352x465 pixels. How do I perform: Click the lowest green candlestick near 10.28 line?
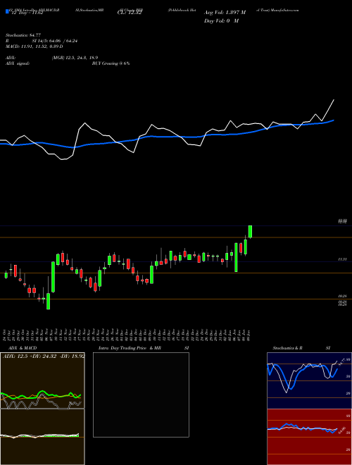[49, 302]
